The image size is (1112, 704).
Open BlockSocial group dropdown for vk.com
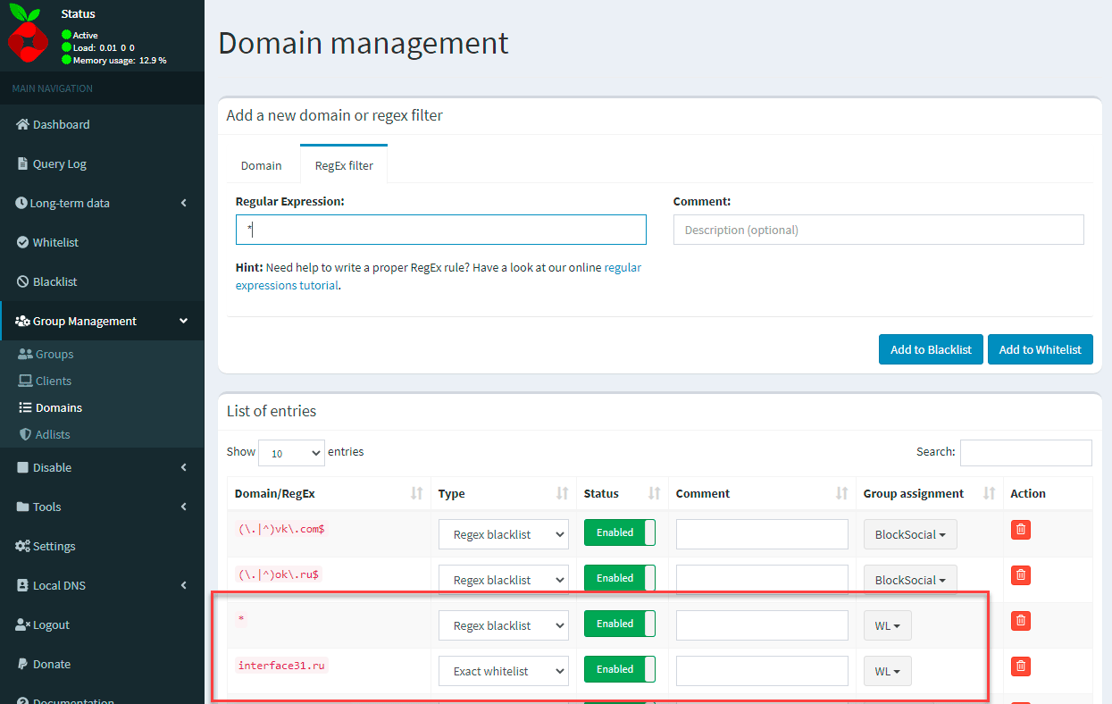click(x=909, y=534)
